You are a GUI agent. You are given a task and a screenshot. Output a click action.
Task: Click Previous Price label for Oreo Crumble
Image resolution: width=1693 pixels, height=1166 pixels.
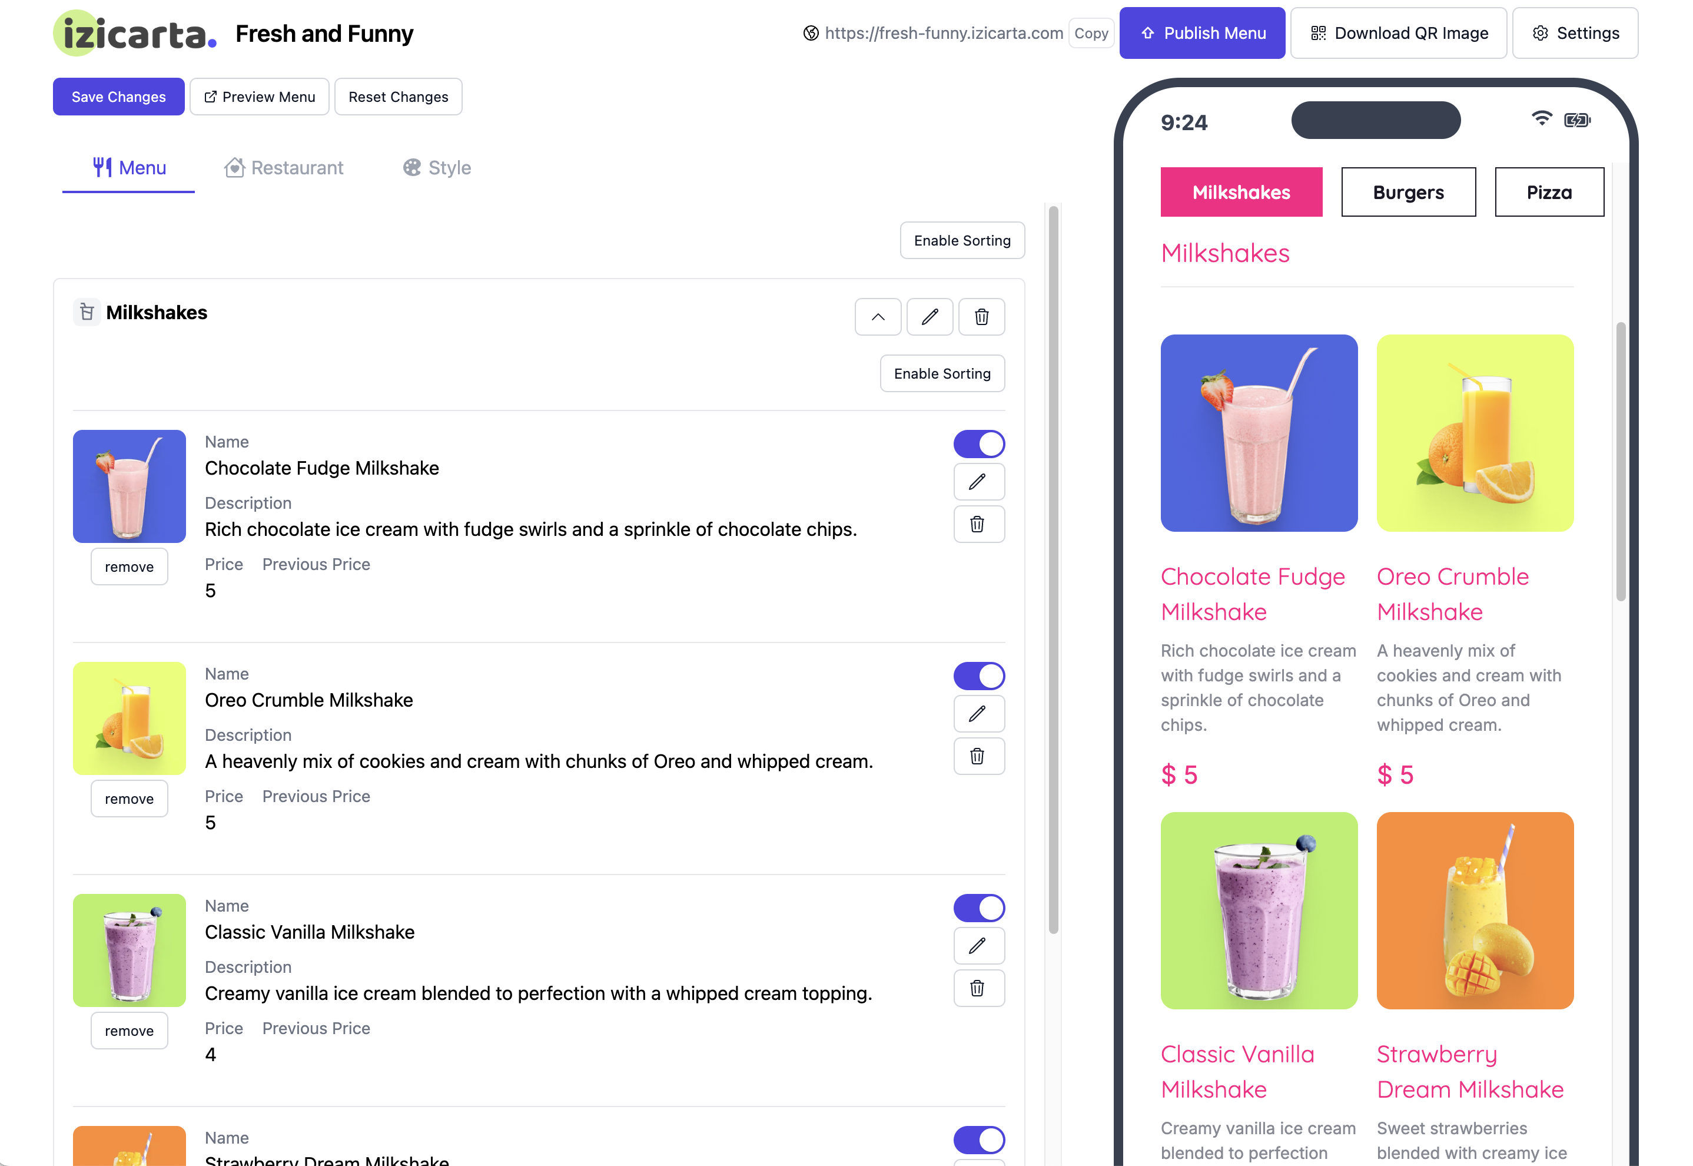point(316,796)
